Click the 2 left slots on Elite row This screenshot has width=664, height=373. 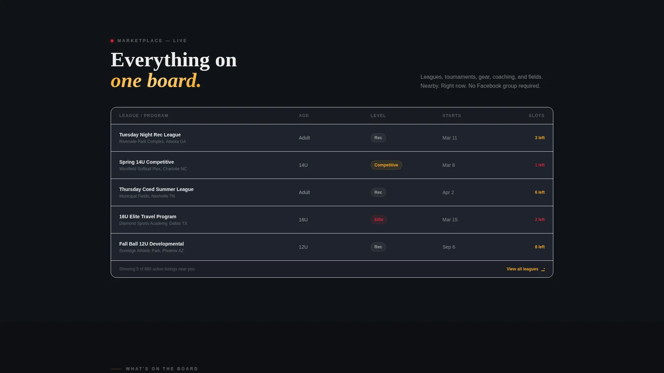click(x=539, y=220)
